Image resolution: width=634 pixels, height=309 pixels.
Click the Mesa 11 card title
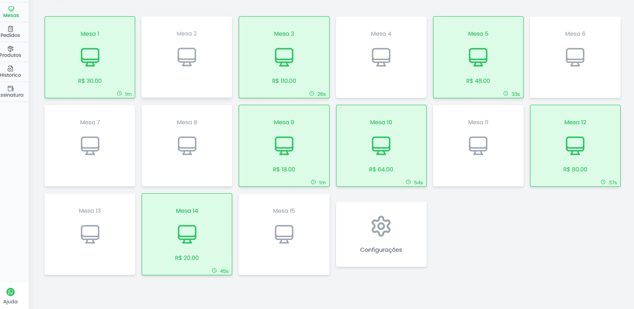[x=478, y=122]
